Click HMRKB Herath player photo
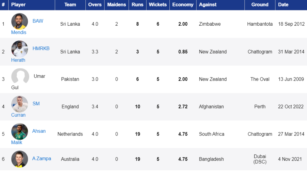Screen dimensions: 307x173 (20, 49)
